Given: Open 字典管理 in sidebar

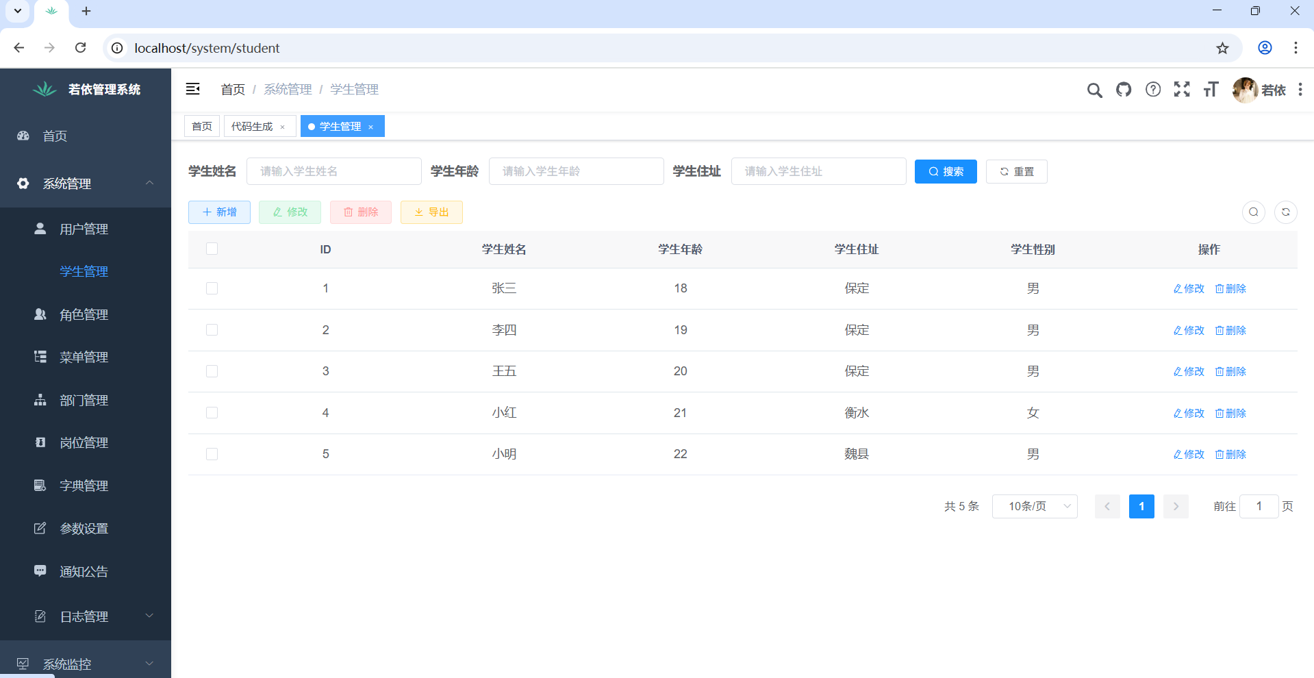Looking at the screenshot, I should click(86, 486).
